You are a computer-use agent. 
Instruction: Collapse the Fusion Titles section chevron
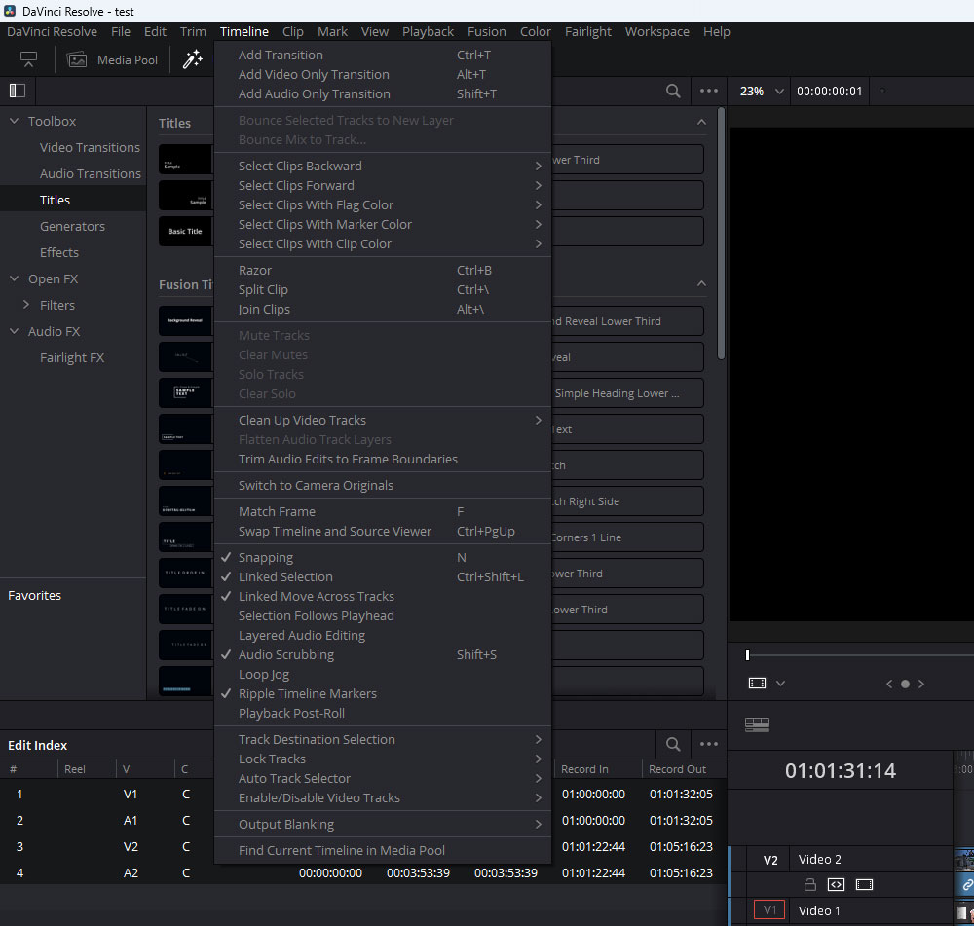701,283
